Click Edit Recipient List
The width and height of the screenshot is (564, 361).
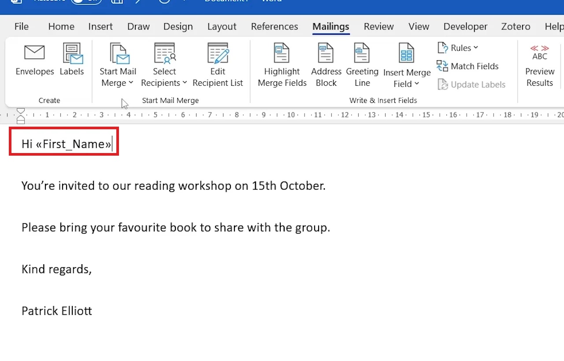(x=218, y=65)
